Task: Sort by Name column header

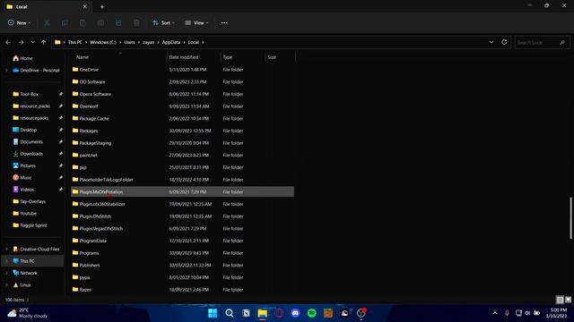Action: [82, 57]
